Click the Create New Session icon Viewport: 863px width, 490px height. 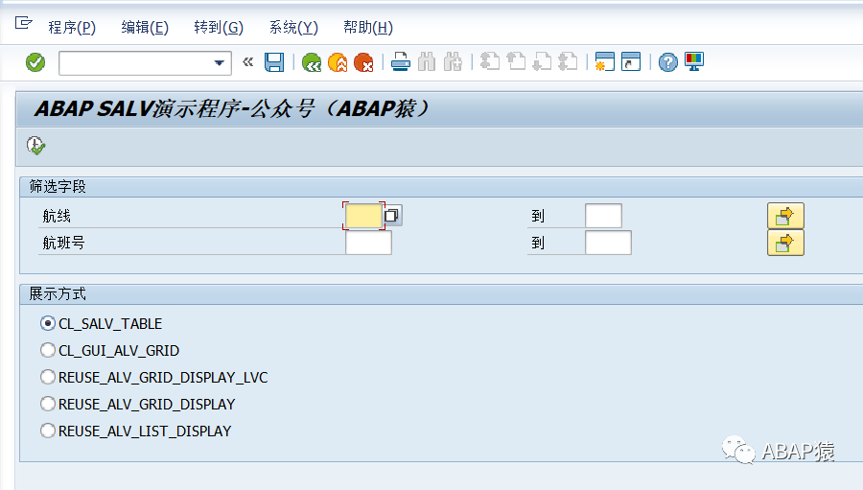coord(604,61)
